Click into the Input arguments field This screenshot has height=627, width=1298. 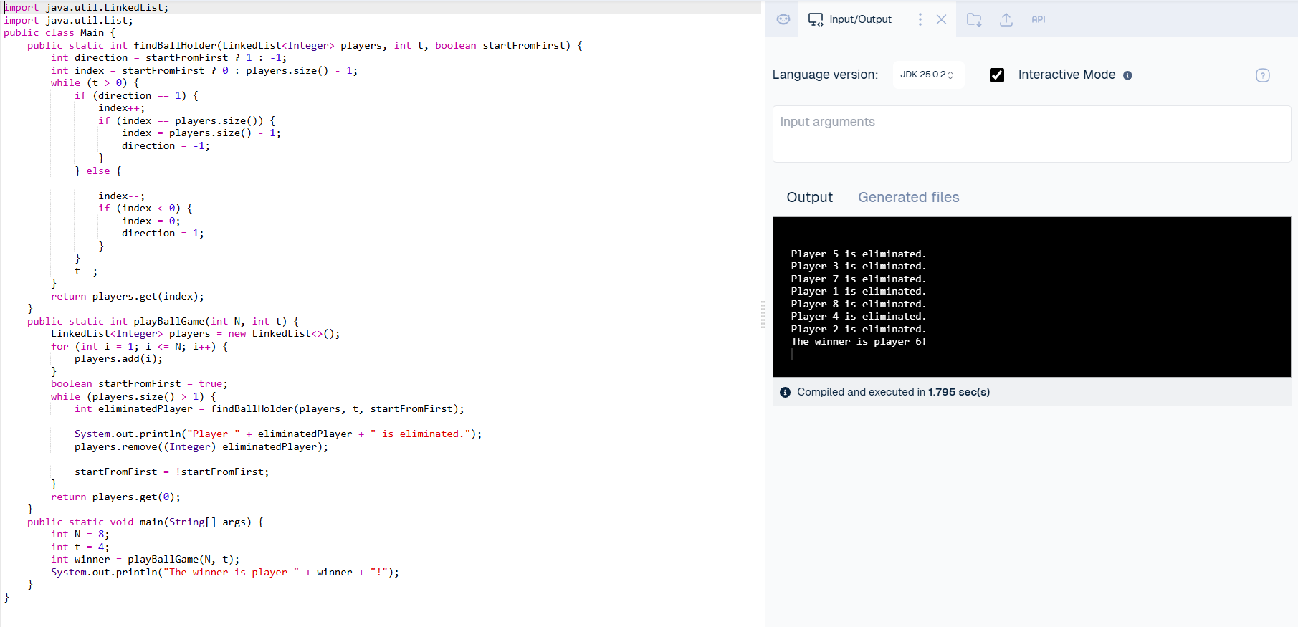[1031, 134]
